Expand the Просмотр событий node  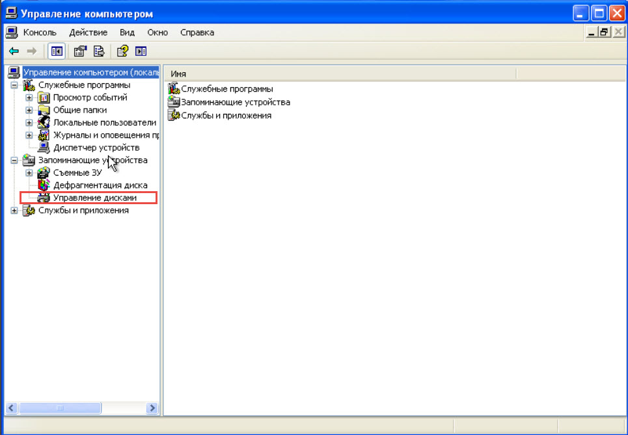(29, 98)
